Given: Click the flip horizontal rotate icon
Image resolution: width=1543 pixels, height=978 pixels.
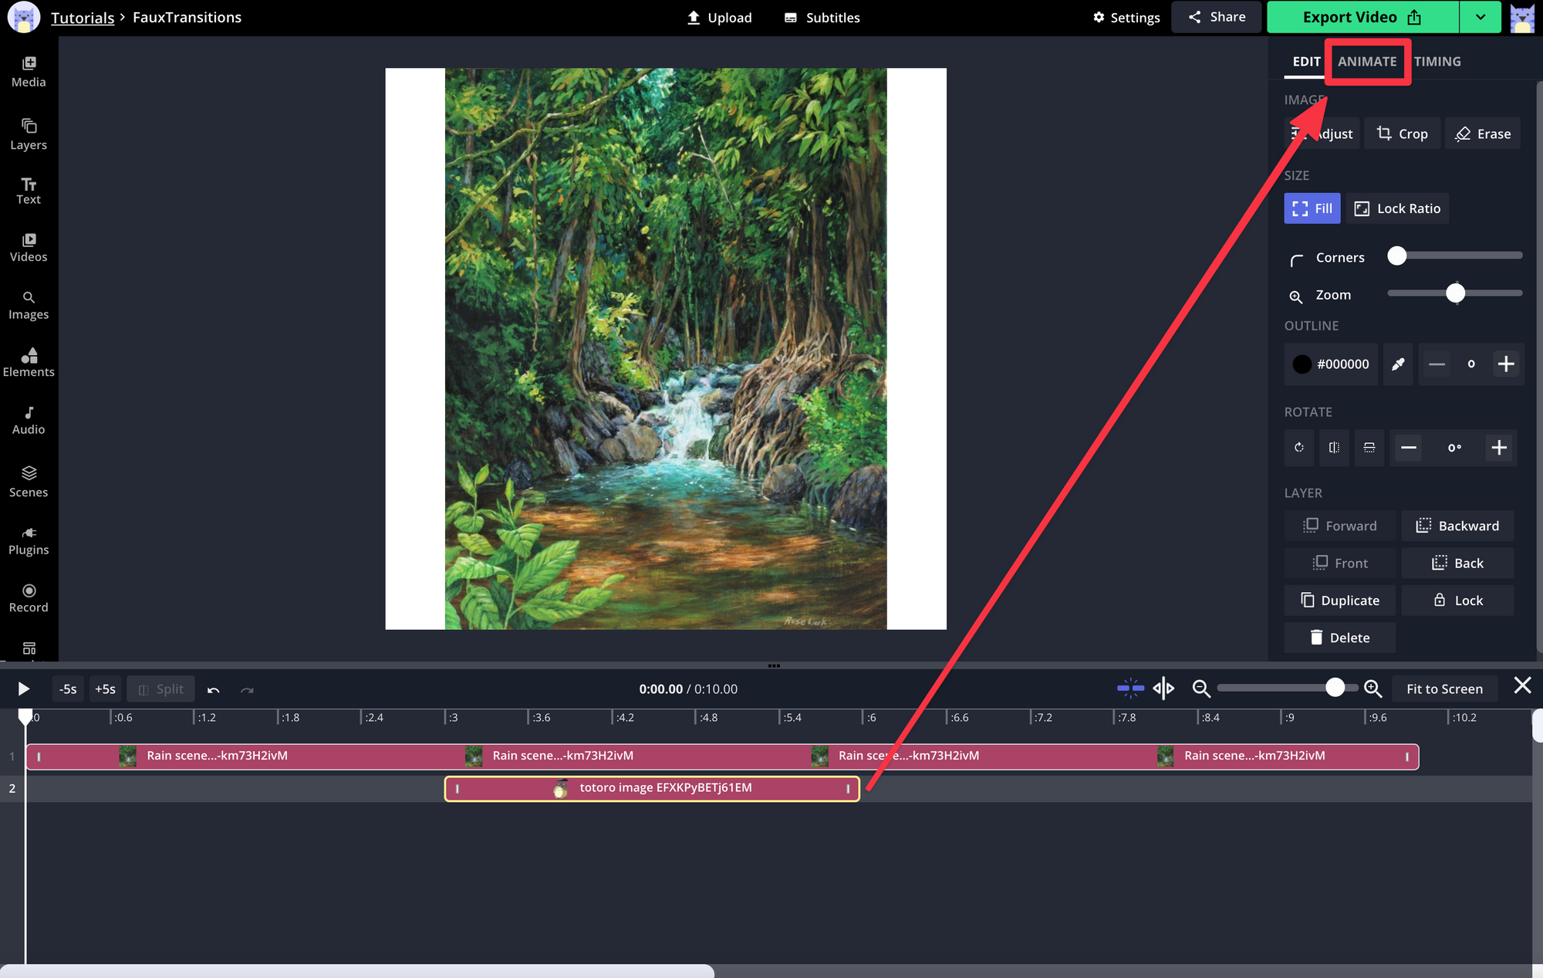Looking at the screenshot, I should click(1334, 448).
